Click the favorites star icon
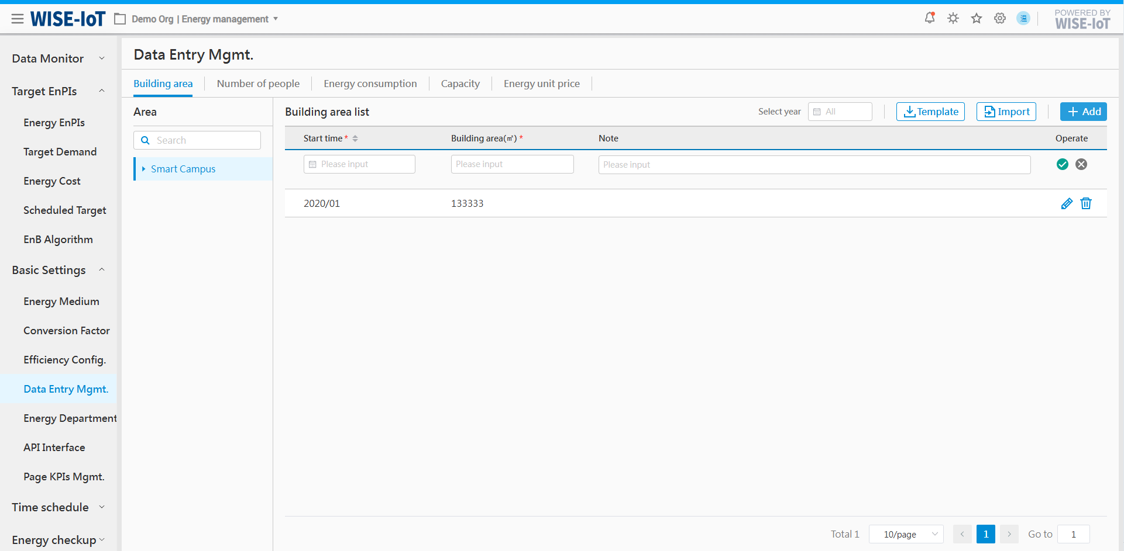The image size is (1124, 551). click(977, 18)
